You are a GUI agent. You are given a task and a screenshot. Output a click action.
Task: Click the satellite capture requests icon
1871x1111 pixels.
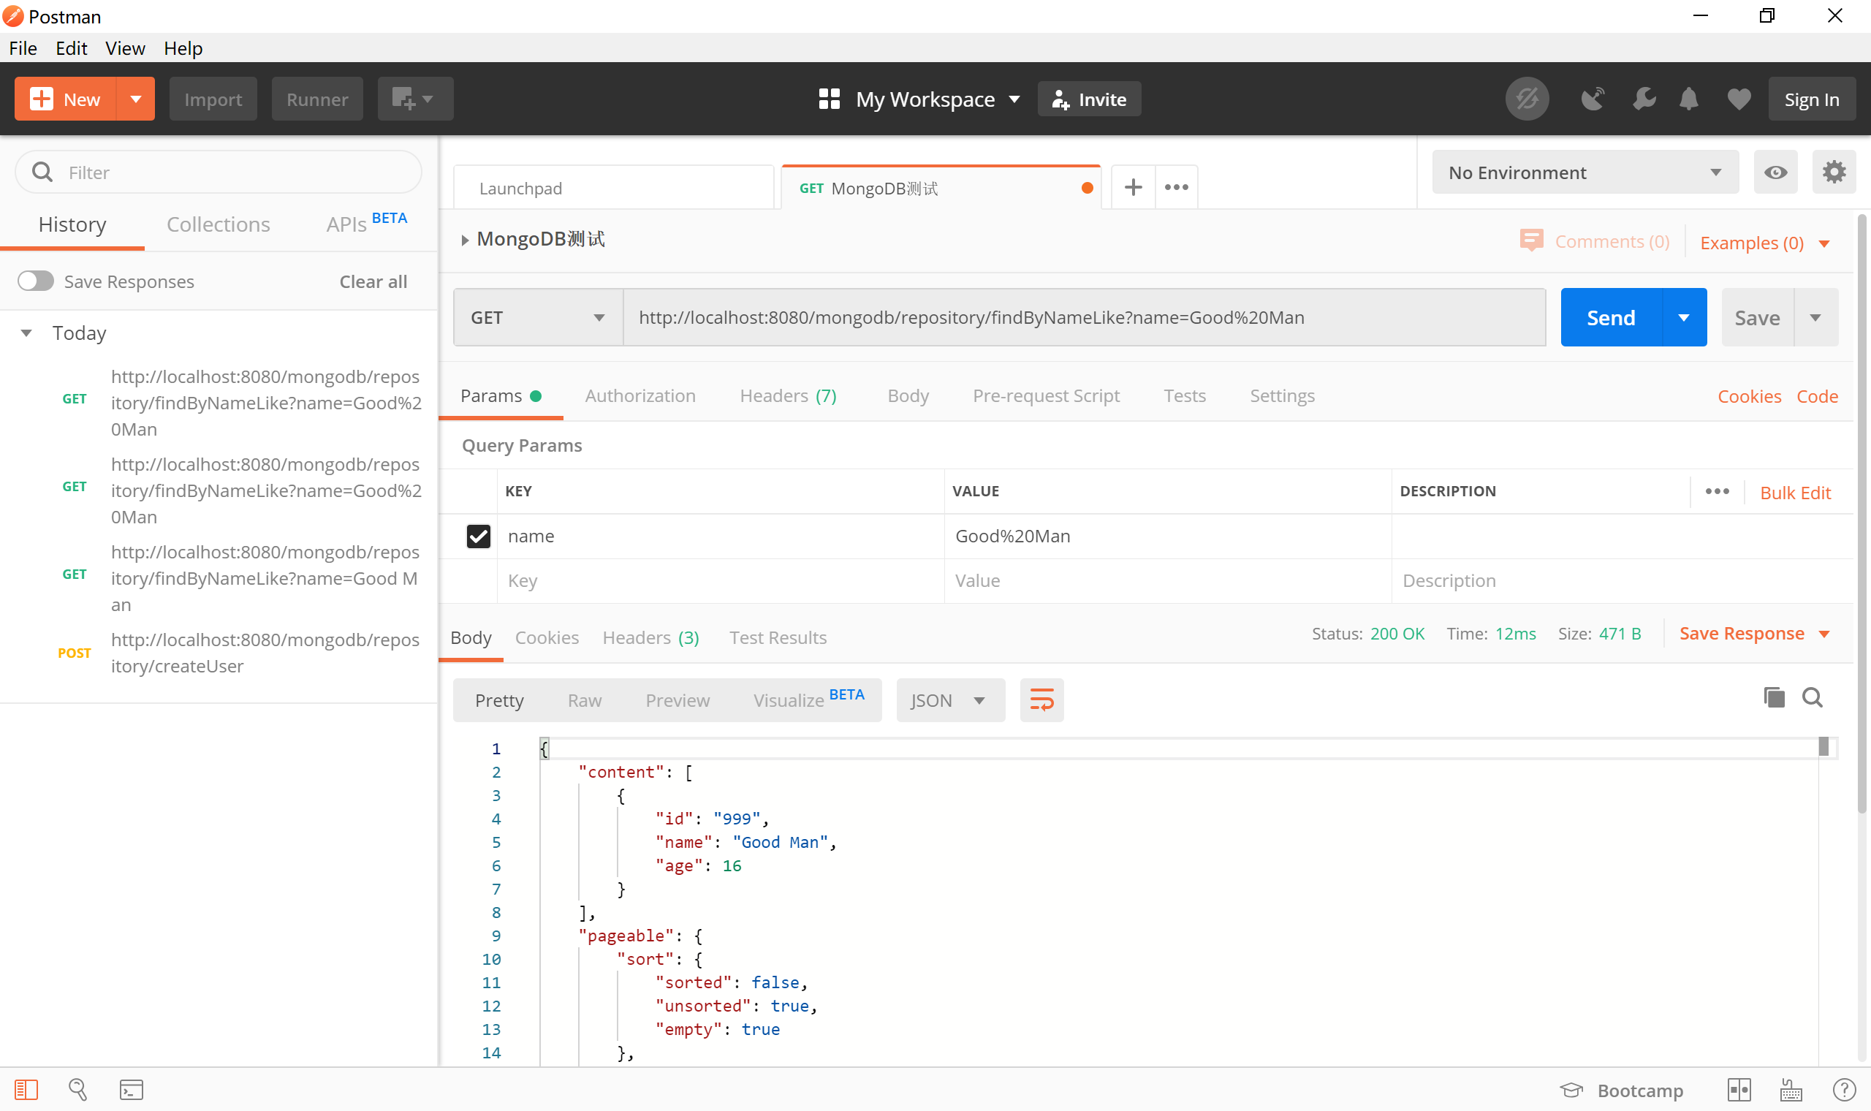[1592, 99]
